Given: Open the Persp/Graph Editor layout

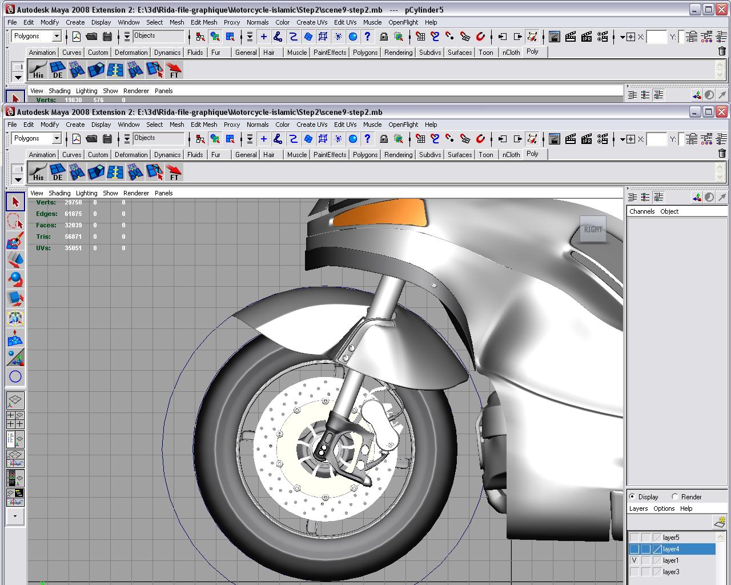Looking at the screenshot, I should [15, 459].
